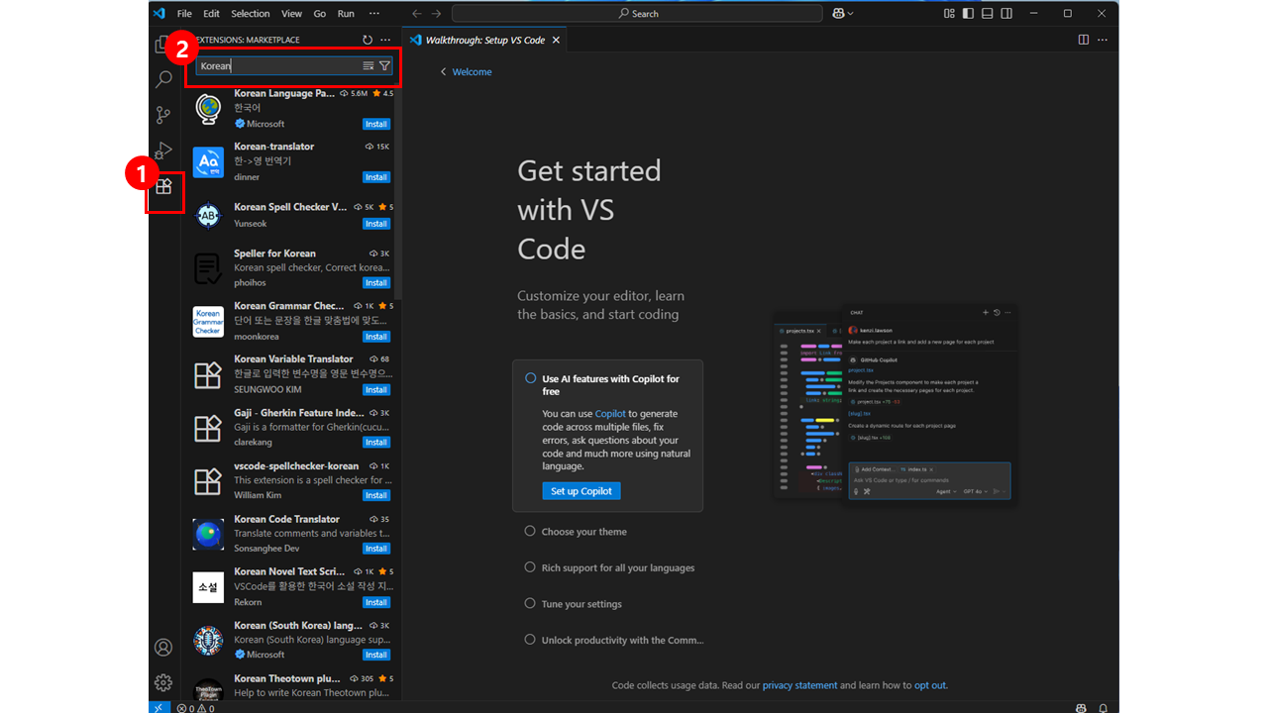
Task: Install Korean Novel Text Script extension
Action: click(376, 602)
